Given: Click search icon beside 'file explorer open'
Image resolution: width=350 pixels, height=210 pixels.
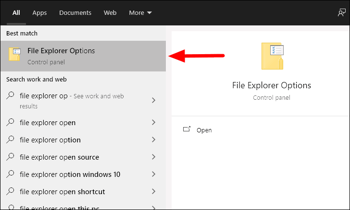Looking at the screenshot, I should point(10,122).
